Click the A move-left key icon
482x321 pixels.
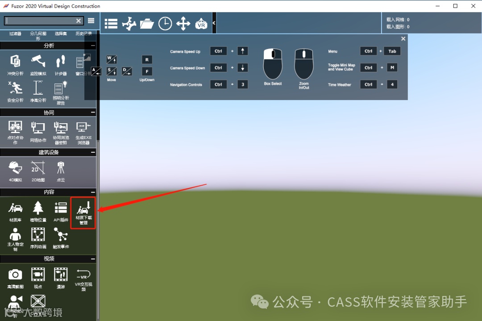point(96,71)
